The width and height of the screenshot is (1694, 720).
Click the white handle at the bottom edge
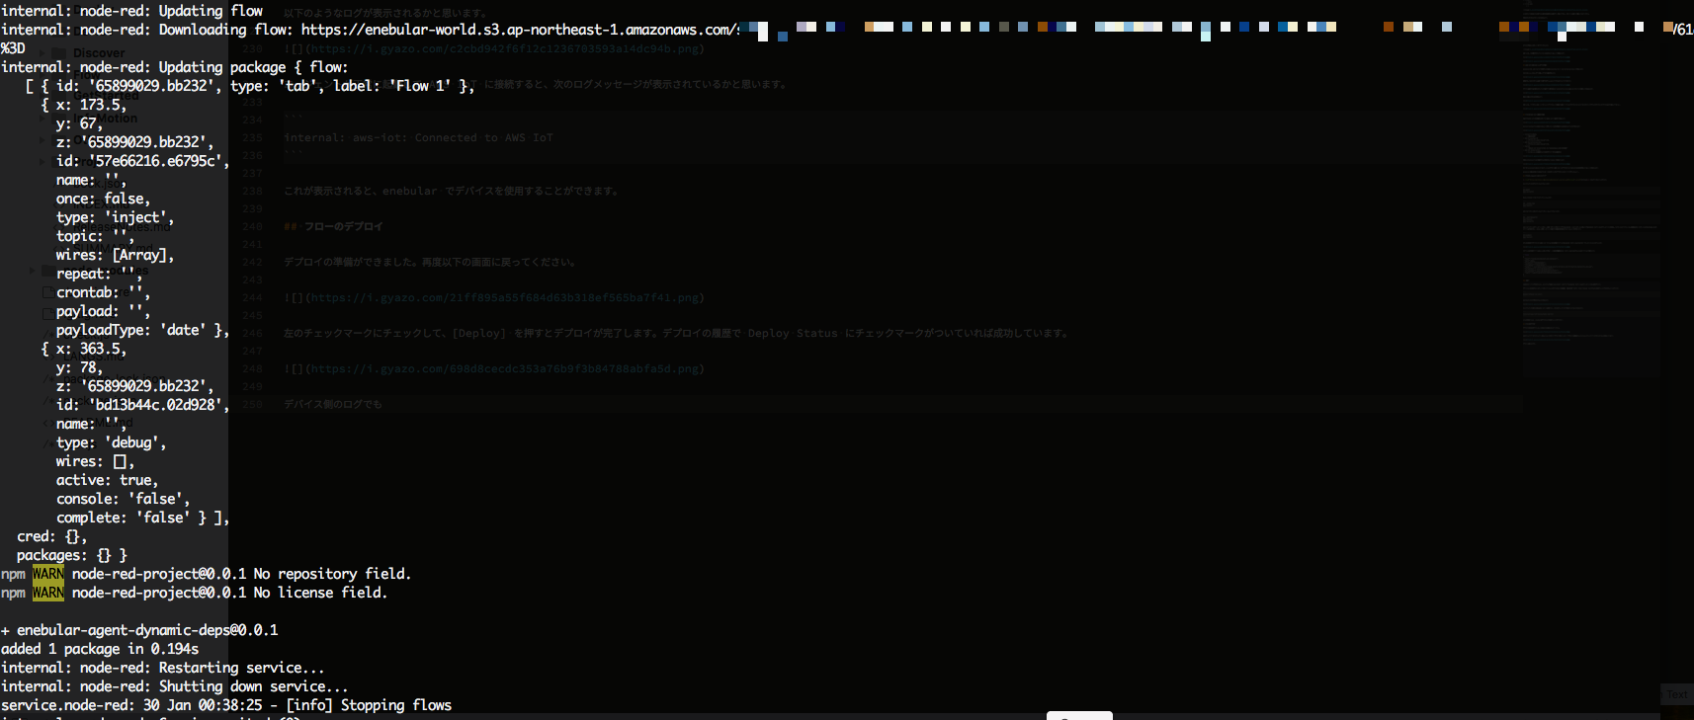click(1079, 715)
